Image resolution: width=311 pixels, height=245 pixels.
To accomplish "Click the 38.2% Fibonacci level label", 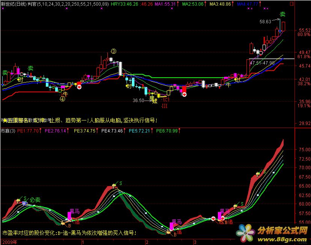I will (x=304, y=84).
